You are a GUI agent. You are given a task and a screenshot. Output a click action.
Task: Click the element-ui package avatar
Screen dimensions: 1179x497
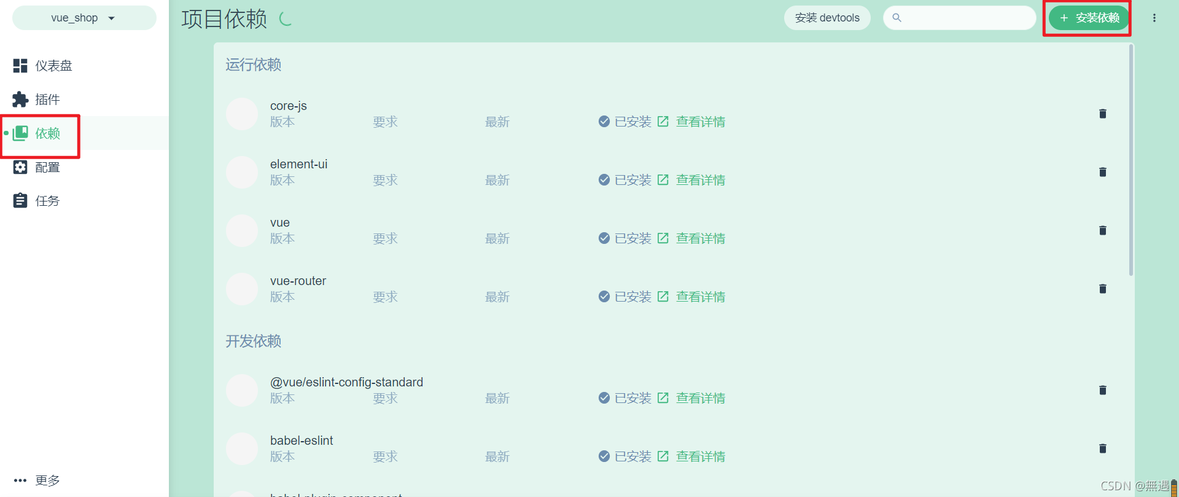coord(242,172)
